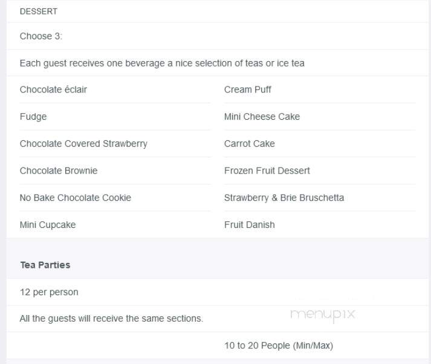Click the 'Choose 3:' instruction line
Image resolution: width=431 pixels, height=364 pixels.
(41, 36)
